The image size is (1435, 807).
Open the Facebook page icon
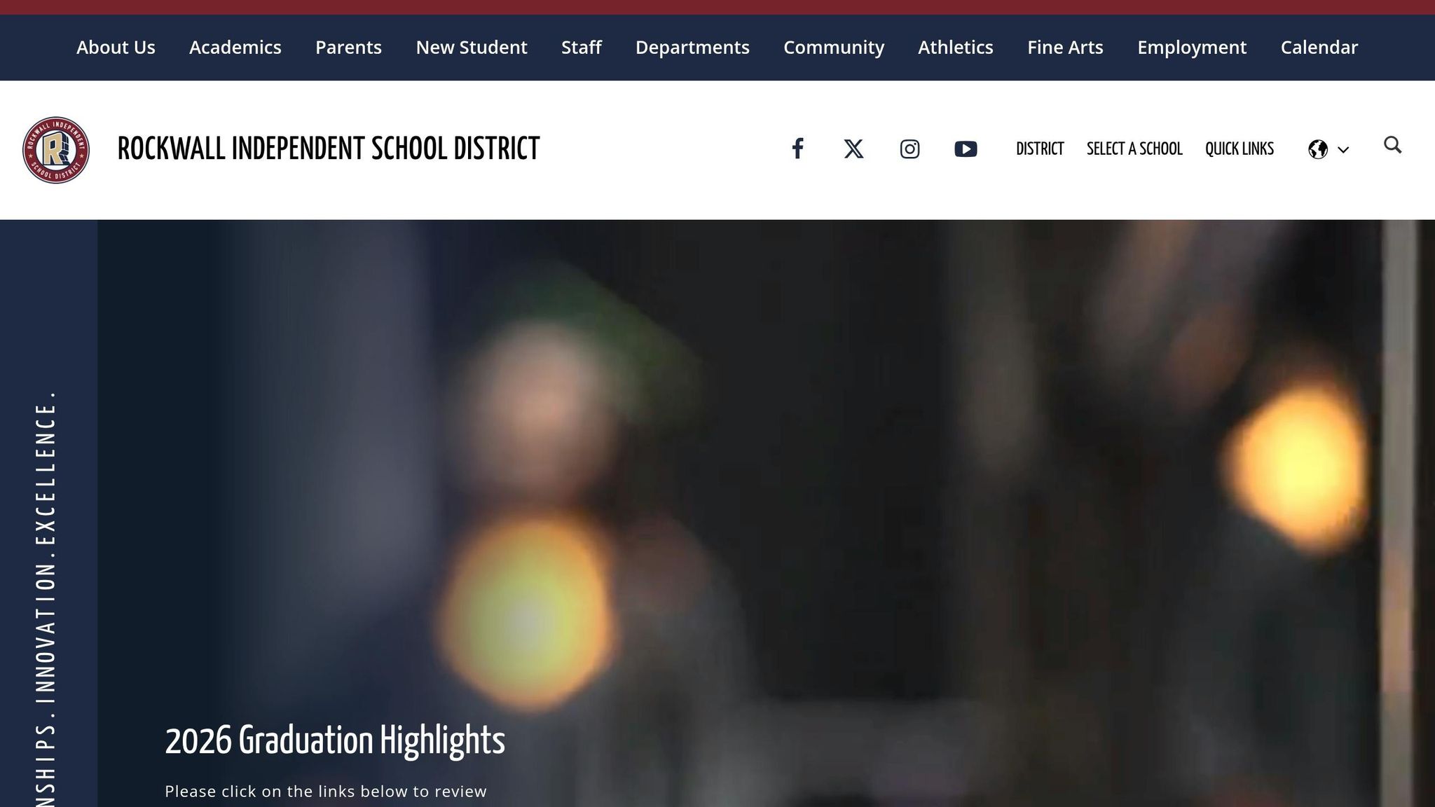[x=797, y=149]
